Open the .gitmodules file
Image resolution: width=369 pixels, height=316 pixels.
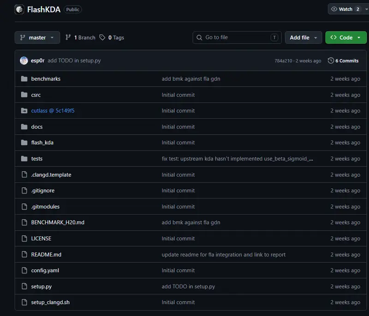pos(45,207)
